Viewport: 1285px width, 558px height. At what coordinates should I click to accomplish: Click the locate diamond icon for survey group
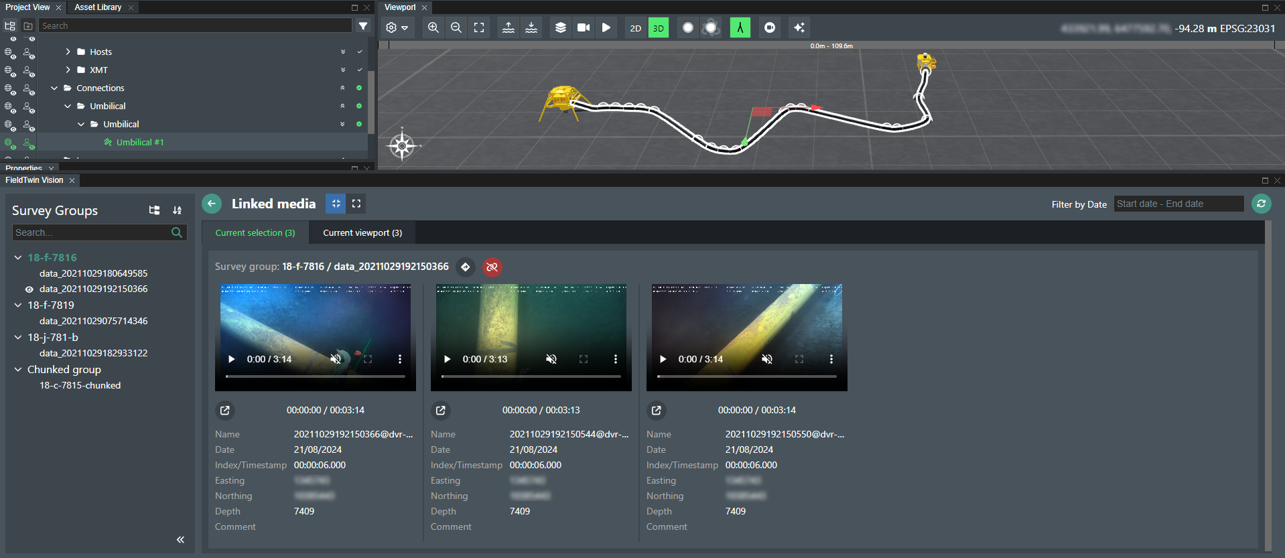pos(466,267)
